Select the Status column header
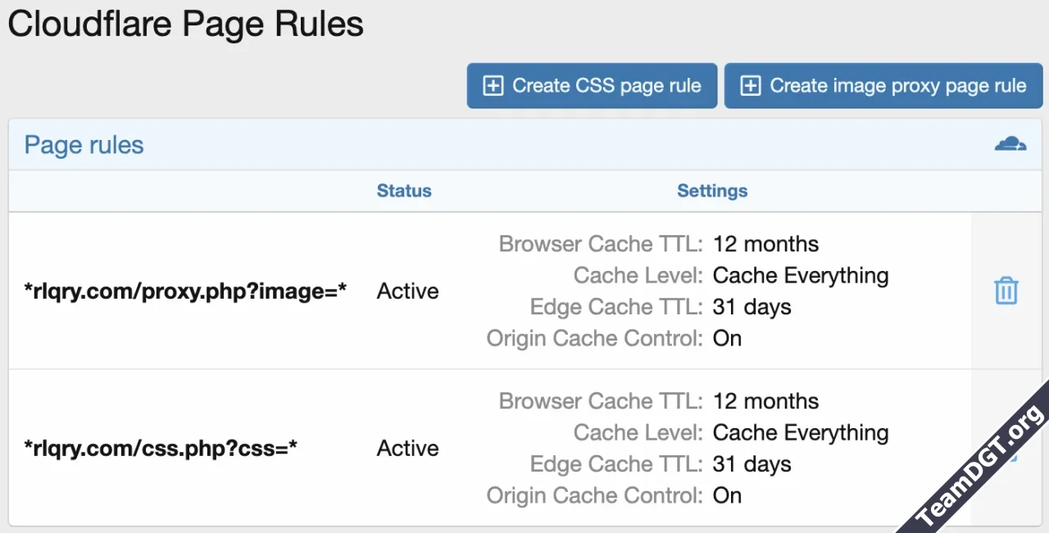This screenshot has height=533, width=1049. coord(404,190)
